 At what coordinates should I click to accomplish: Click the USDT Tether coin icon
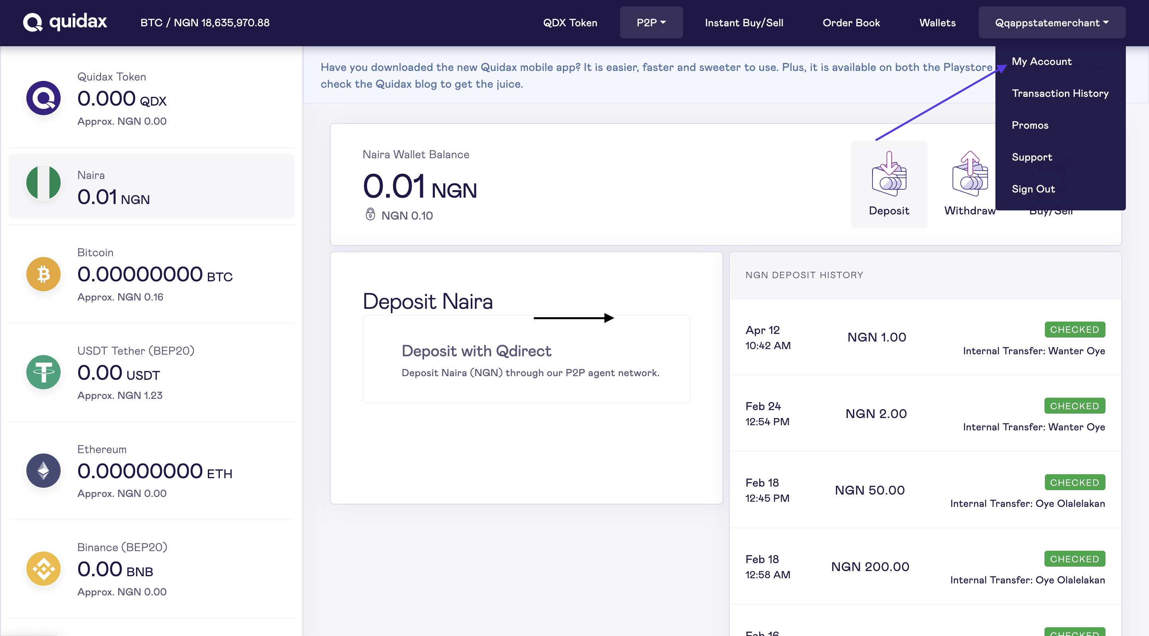[x=43, y=372]
